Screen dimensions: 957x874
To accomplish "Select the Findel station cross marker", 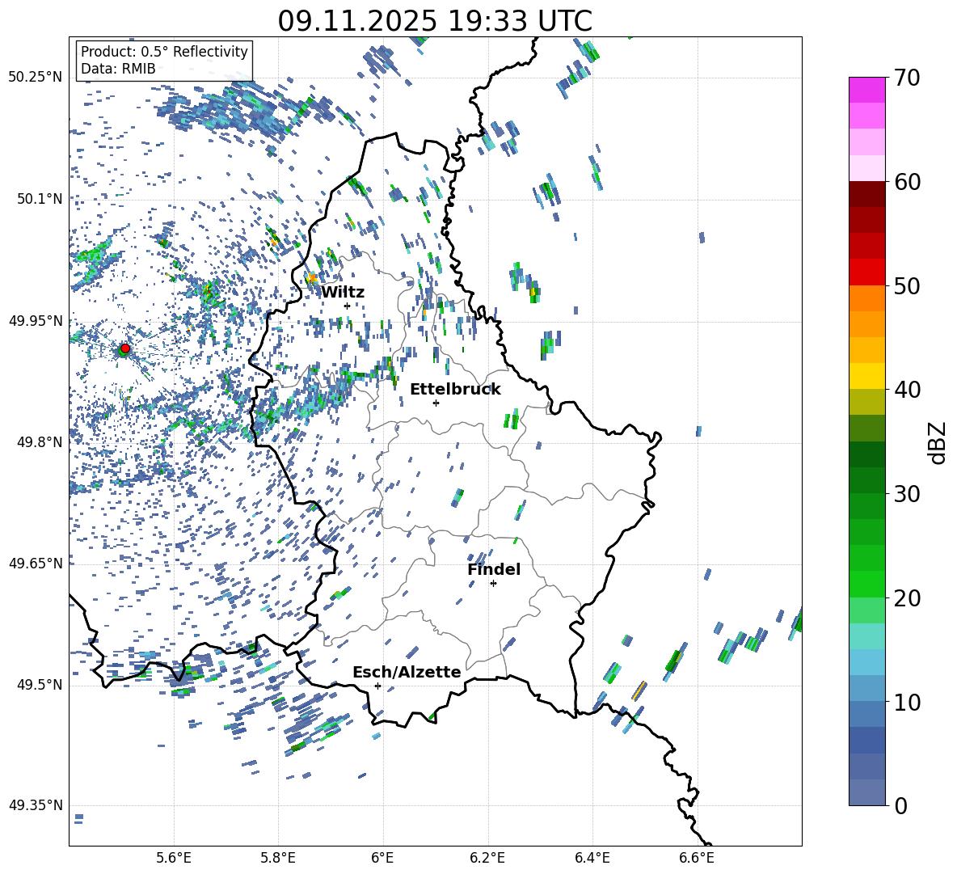I will pyautogui.click(x=493, y=583).
